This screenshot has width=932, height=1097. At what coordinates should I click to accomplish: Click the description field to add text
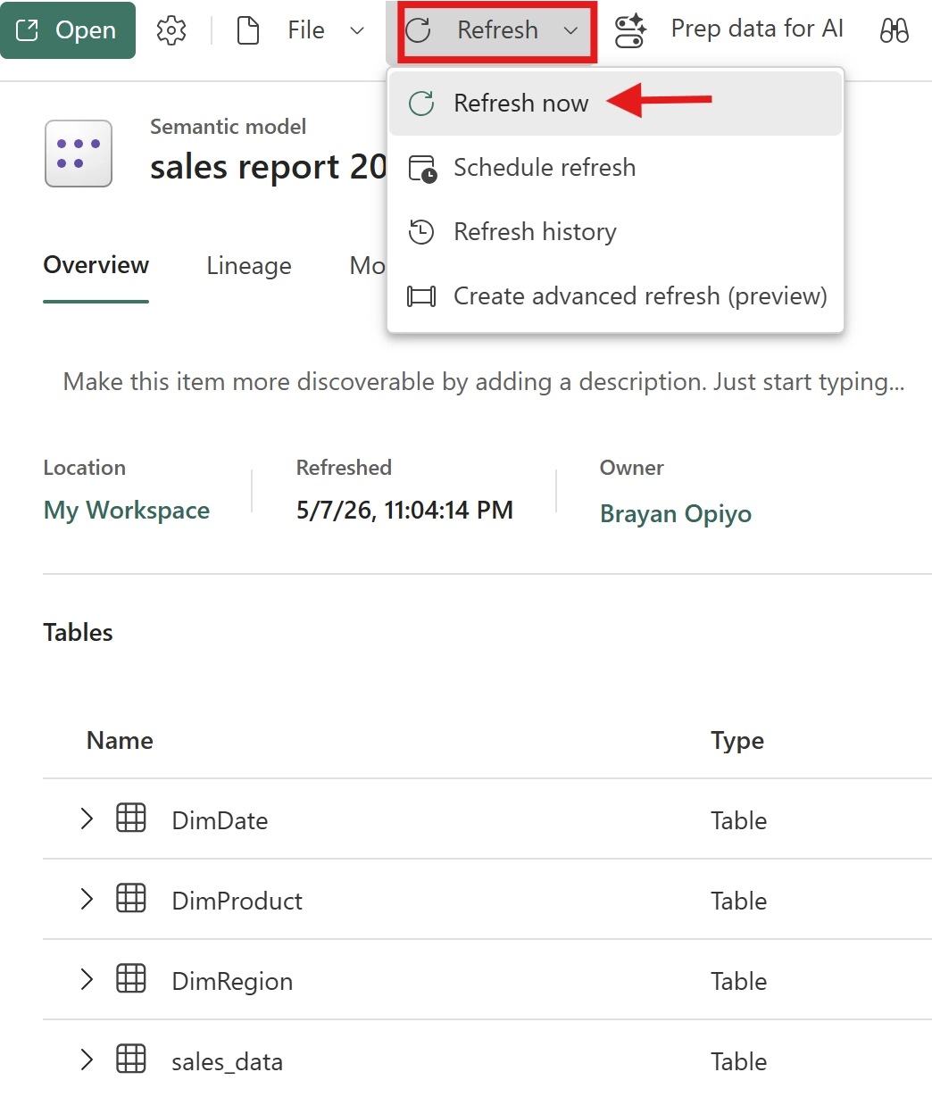click(x=484, y=382)
